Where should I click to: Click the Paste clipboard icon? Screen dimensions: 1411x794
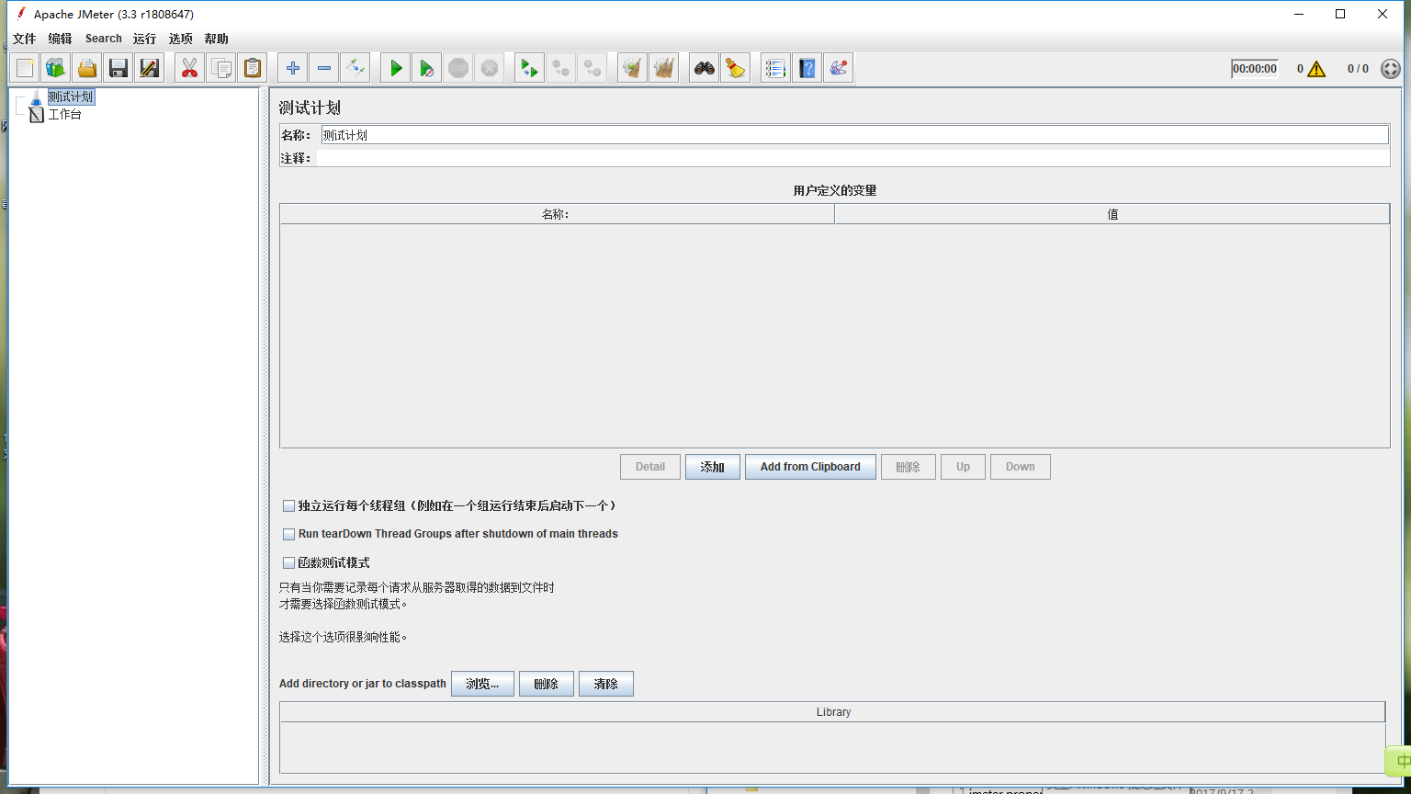(x=252, y=68)
